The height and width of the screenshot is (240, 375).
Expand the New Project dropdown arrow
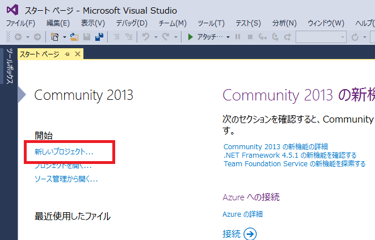click(x=64, y=37)
